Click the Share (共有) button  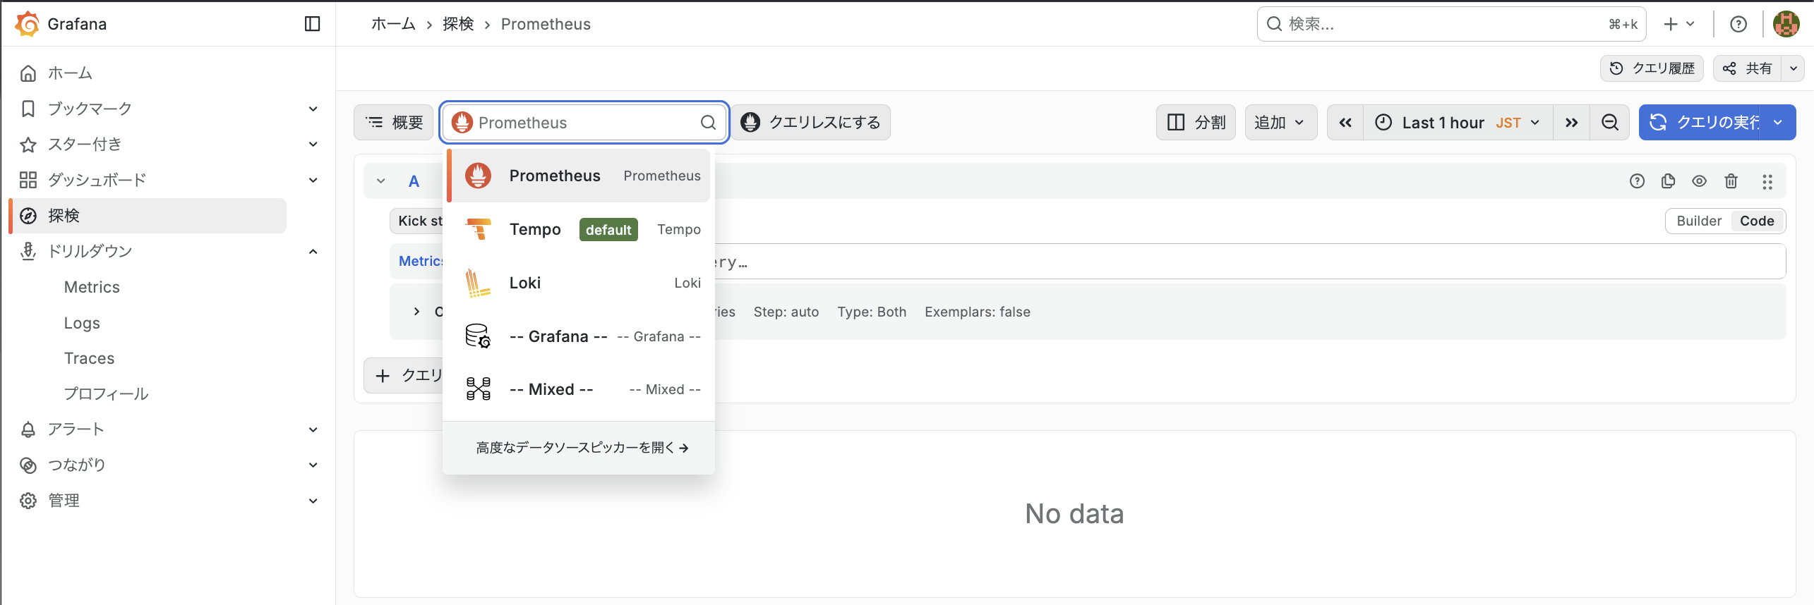click(1748, 68)
